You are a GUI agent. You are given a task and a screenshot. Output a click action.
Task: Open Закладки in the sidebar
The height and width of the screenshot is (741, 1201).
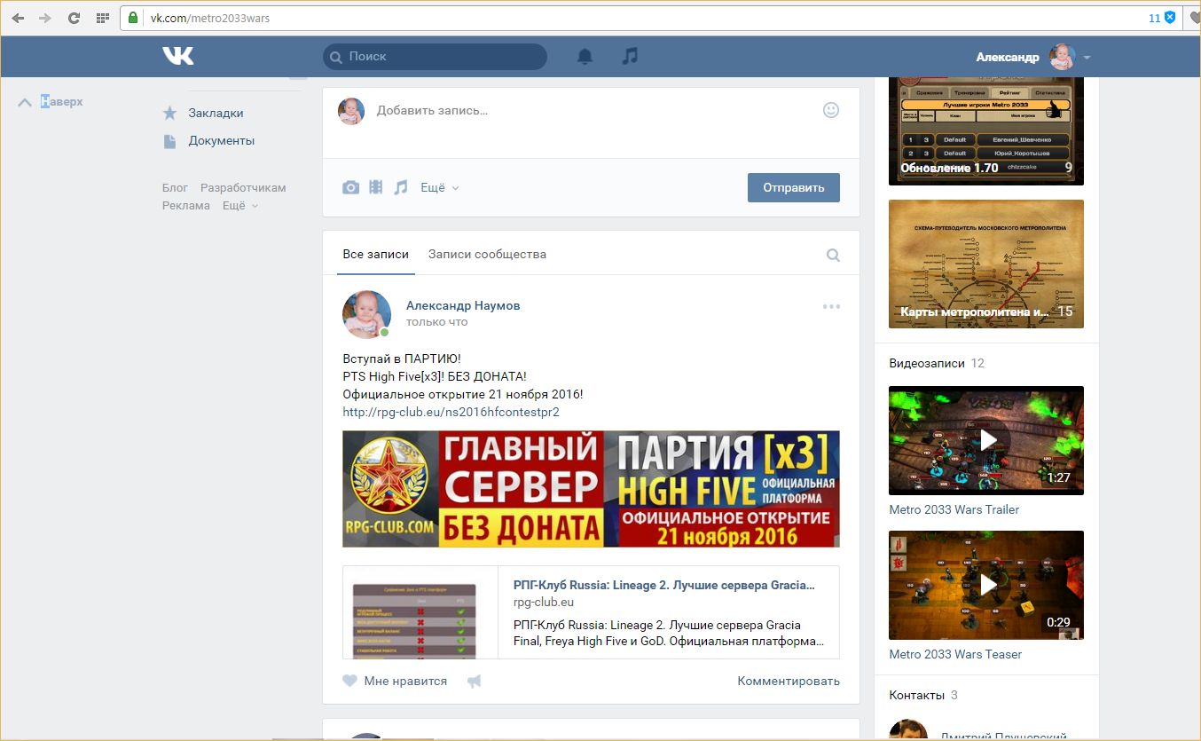tap(216, 113)
